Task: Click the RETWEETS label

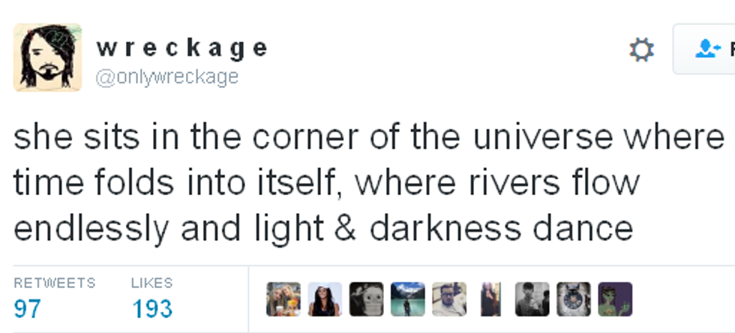Action: [x=55, y=283]
